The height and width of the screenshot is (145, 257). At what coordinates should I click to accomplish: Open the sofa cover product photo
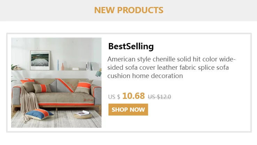56,83
